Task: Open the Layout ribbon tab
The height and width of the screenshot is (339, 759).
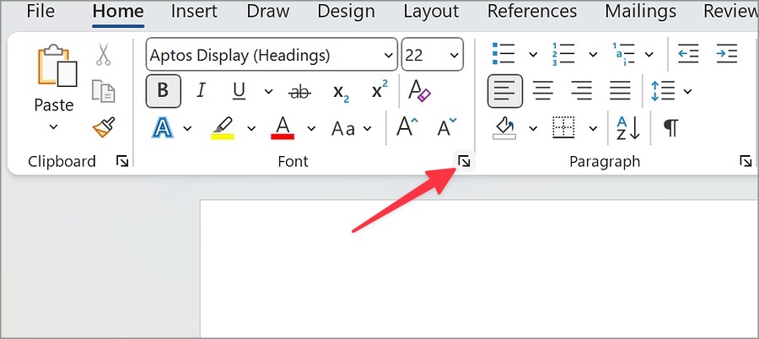Action: 431,12
